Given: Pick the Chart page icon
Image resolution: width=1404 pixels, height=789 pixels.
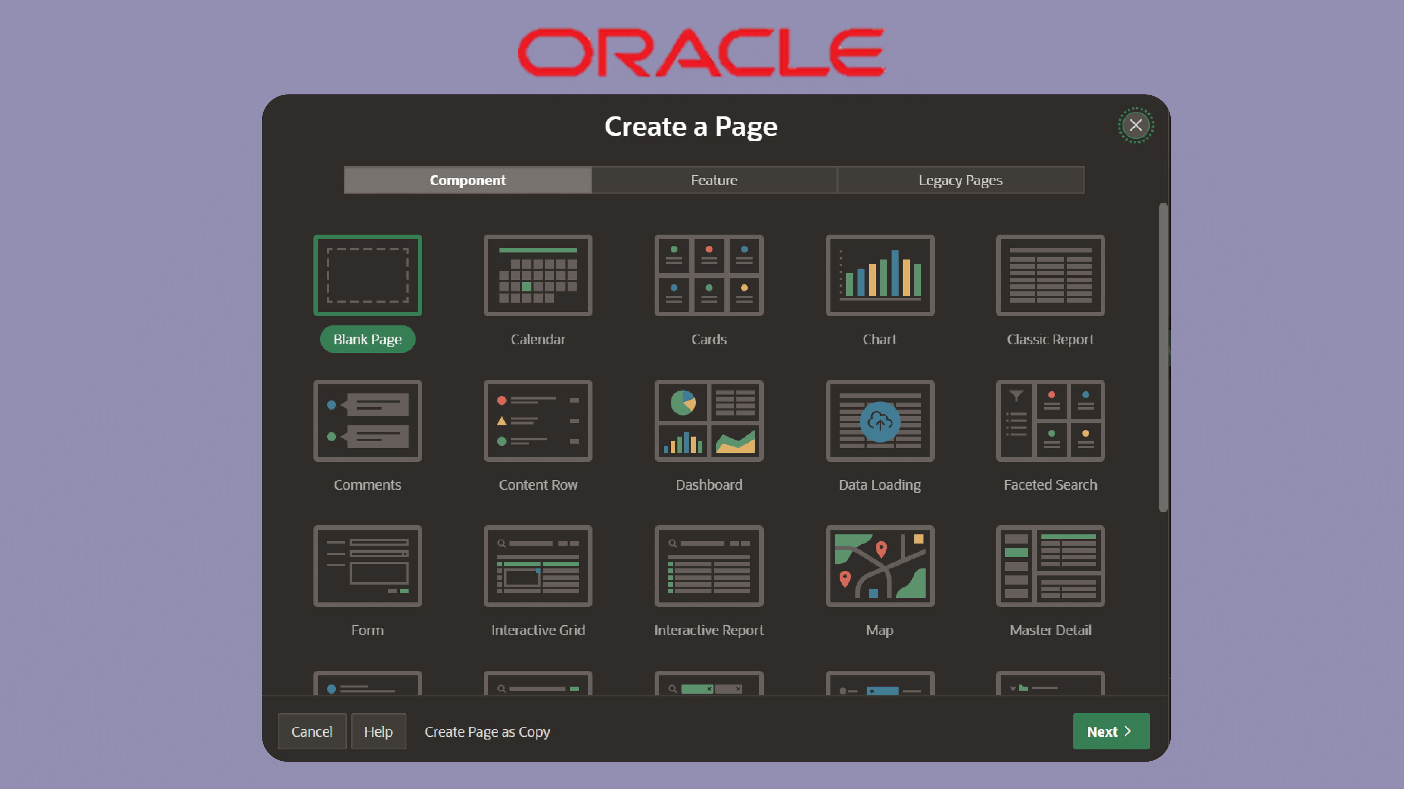Looking at the screenshot, I should tap(879, 276).
